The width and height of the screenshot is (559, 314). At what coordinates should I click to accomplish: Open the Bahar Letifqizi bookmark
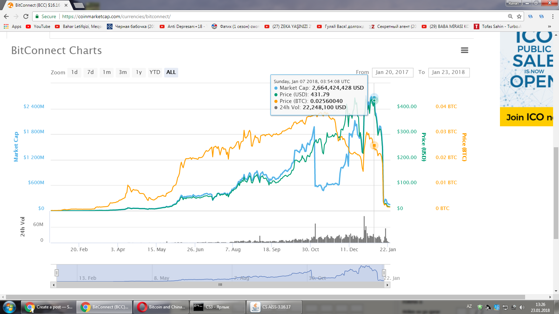pos(78,27)
